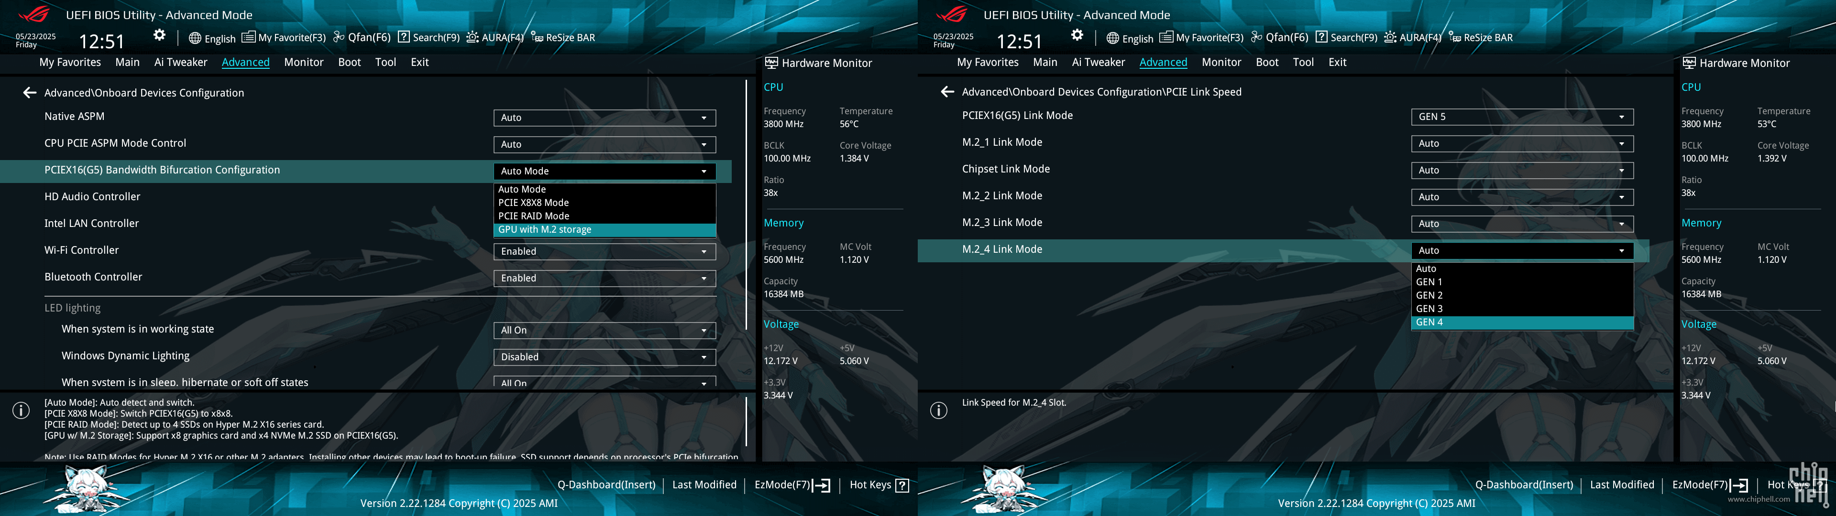This screenshot has height=516, width=1836.
Task: Open Main tab in left window
Action: (x=128, y=62)
